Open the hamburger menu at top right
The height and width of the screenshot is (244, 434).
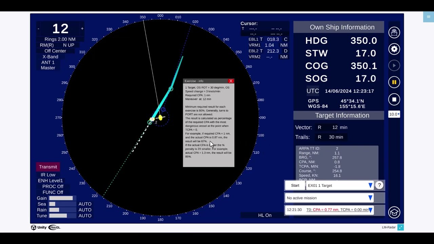429,17
